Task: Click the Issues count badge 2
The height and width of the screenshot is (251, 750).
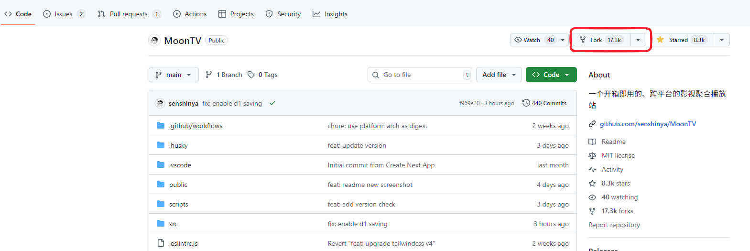Action: point(81,14)
